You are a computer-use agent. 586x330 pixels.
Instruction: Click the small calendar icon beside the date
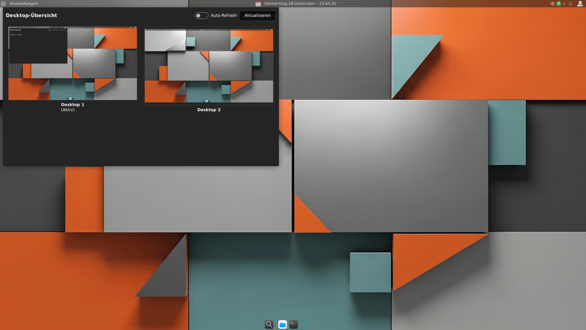pos(258,3)
